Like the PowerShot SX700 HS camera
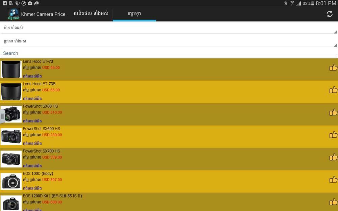The image size is (338, 211). pos(333,157)
